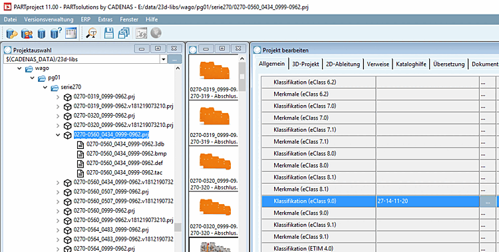Open the CADENAS_DATA path dropdown arrow
This screenshot has height=252, width=499.
163,59
